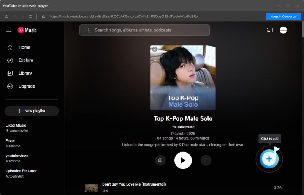Maximize the web player window

coord(288,6)
